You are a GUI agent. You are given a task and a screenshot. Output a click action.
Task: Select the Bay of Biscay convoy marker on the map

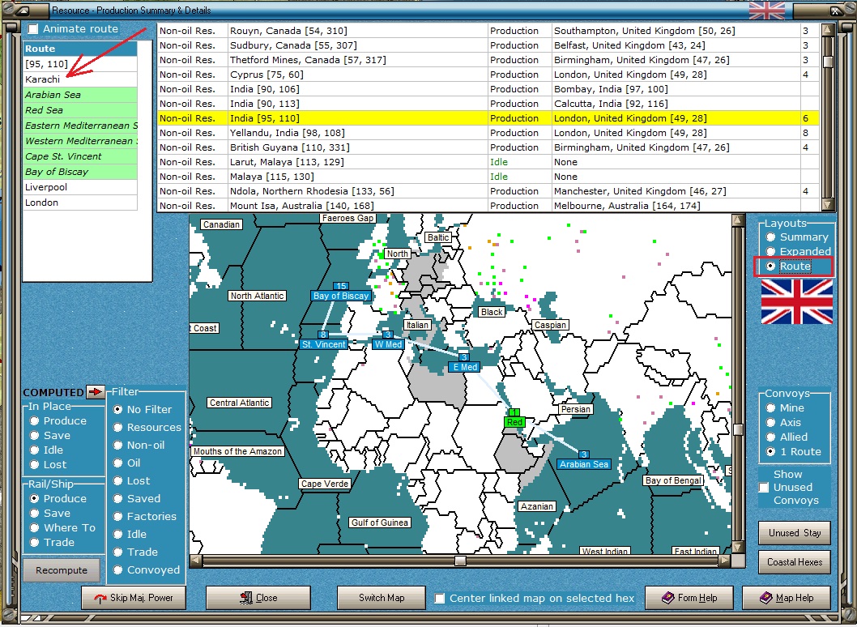pyautogui.click(x=341, y=296)
